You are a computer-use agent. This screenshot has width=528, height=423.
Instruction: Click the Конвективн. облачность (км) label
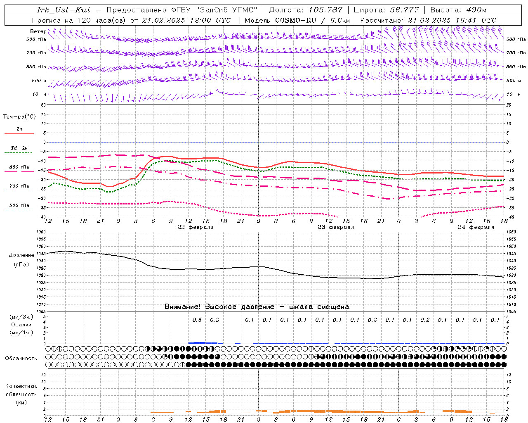tap(21, 394)
